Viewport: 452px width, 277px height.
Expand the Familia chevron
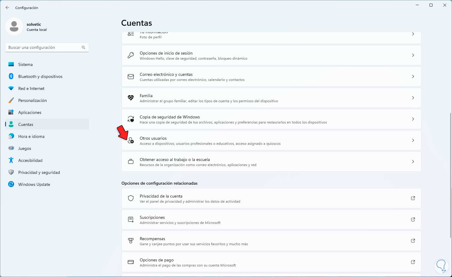click(413, 98)
